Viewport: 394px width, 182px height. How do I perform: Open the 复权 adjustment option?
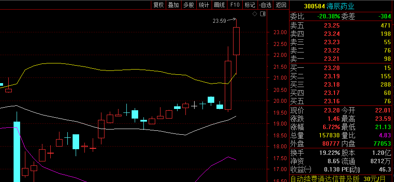[x=159, y=5]
